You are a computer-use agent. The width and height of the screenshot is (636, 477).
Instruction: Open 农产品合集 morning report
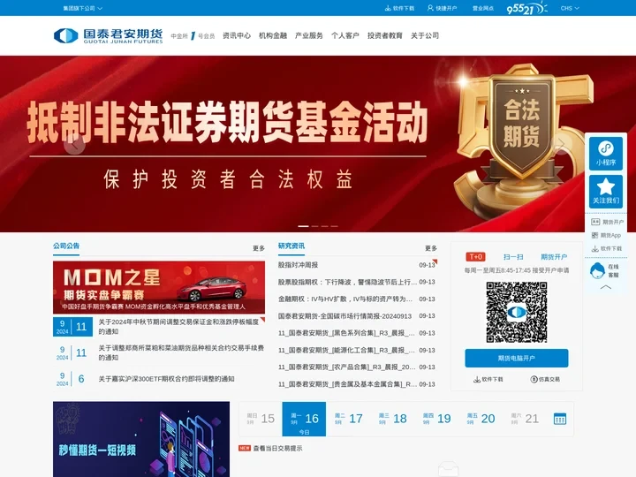tap(347, 367)
